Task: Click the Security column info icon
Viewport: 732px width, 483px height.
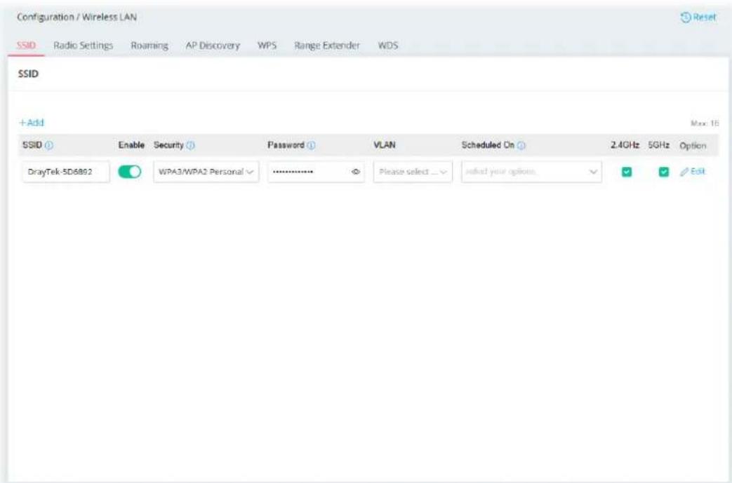Action: [190, 145]
